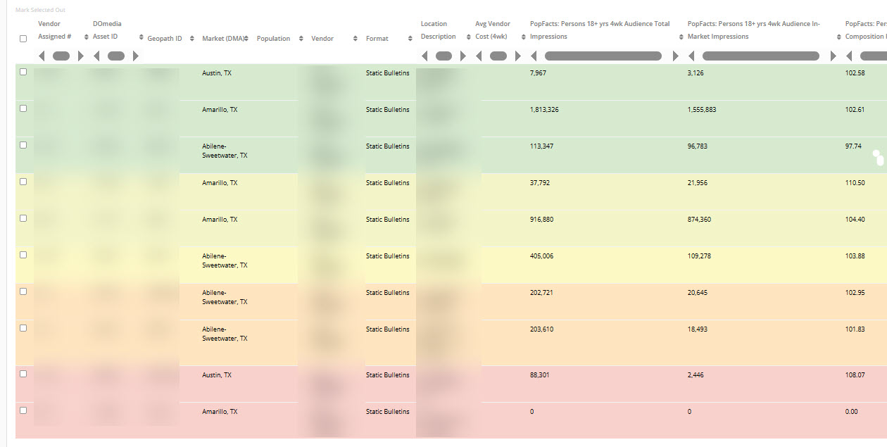Select checkbox for row with 0 impressions
This screenshot has height=447, width=887.
23,410
